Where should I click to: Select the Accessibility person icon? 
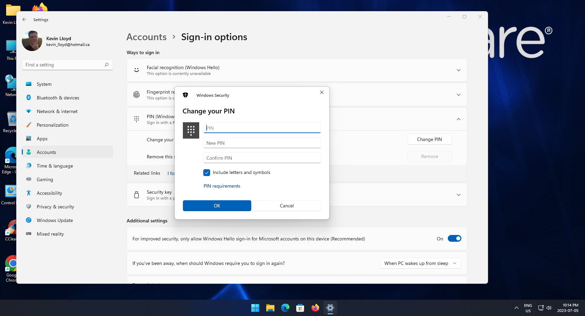click(x=29, y=193)
